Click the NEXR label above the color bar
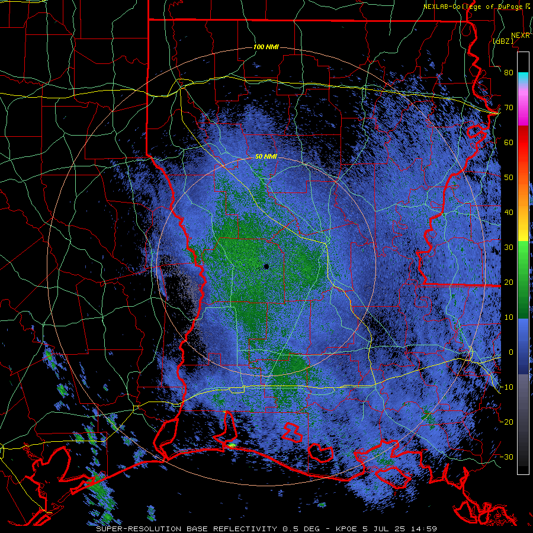The image size is (533, 533). 521,36
